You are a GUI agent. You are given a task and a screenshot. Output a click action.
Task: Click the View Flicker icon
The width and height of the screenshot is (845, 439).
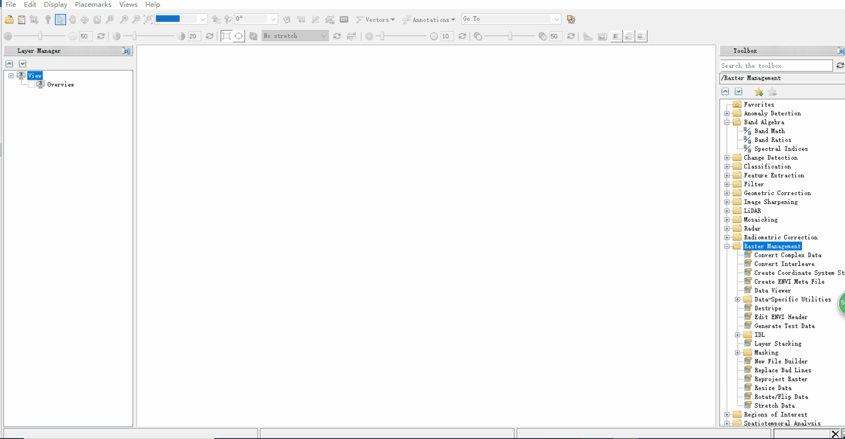click(629, 36)
